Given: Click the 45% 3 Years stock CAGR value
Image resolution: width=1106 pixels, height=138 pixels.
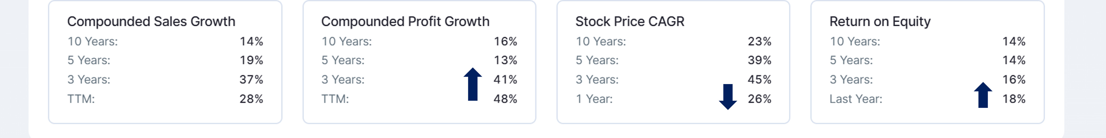Looking at the screenshot, I should pos(760,79).
